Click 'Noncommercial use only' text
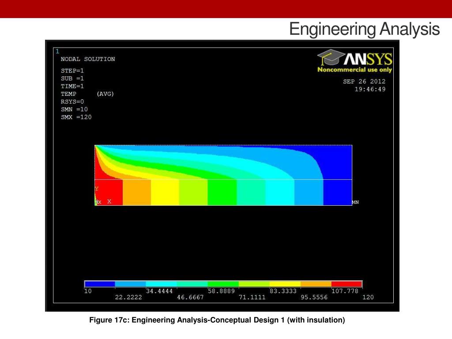This screenshot has width=452, height=339. point(354,69)
